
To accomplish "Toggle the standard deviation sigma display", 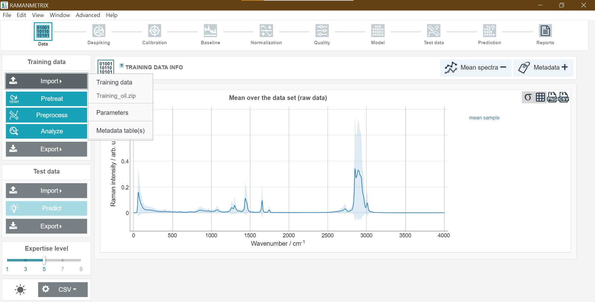I will 528,97.
